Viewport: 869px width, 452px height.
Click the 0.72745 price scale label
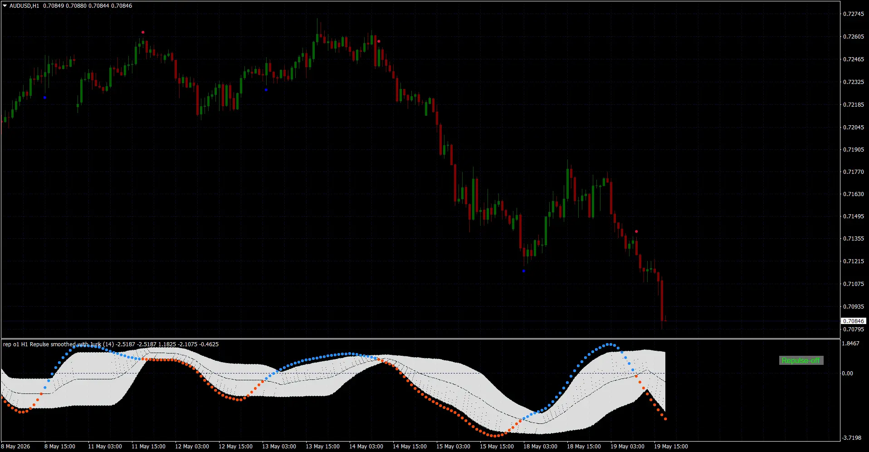pyautogui.click(x=853, y=14)
